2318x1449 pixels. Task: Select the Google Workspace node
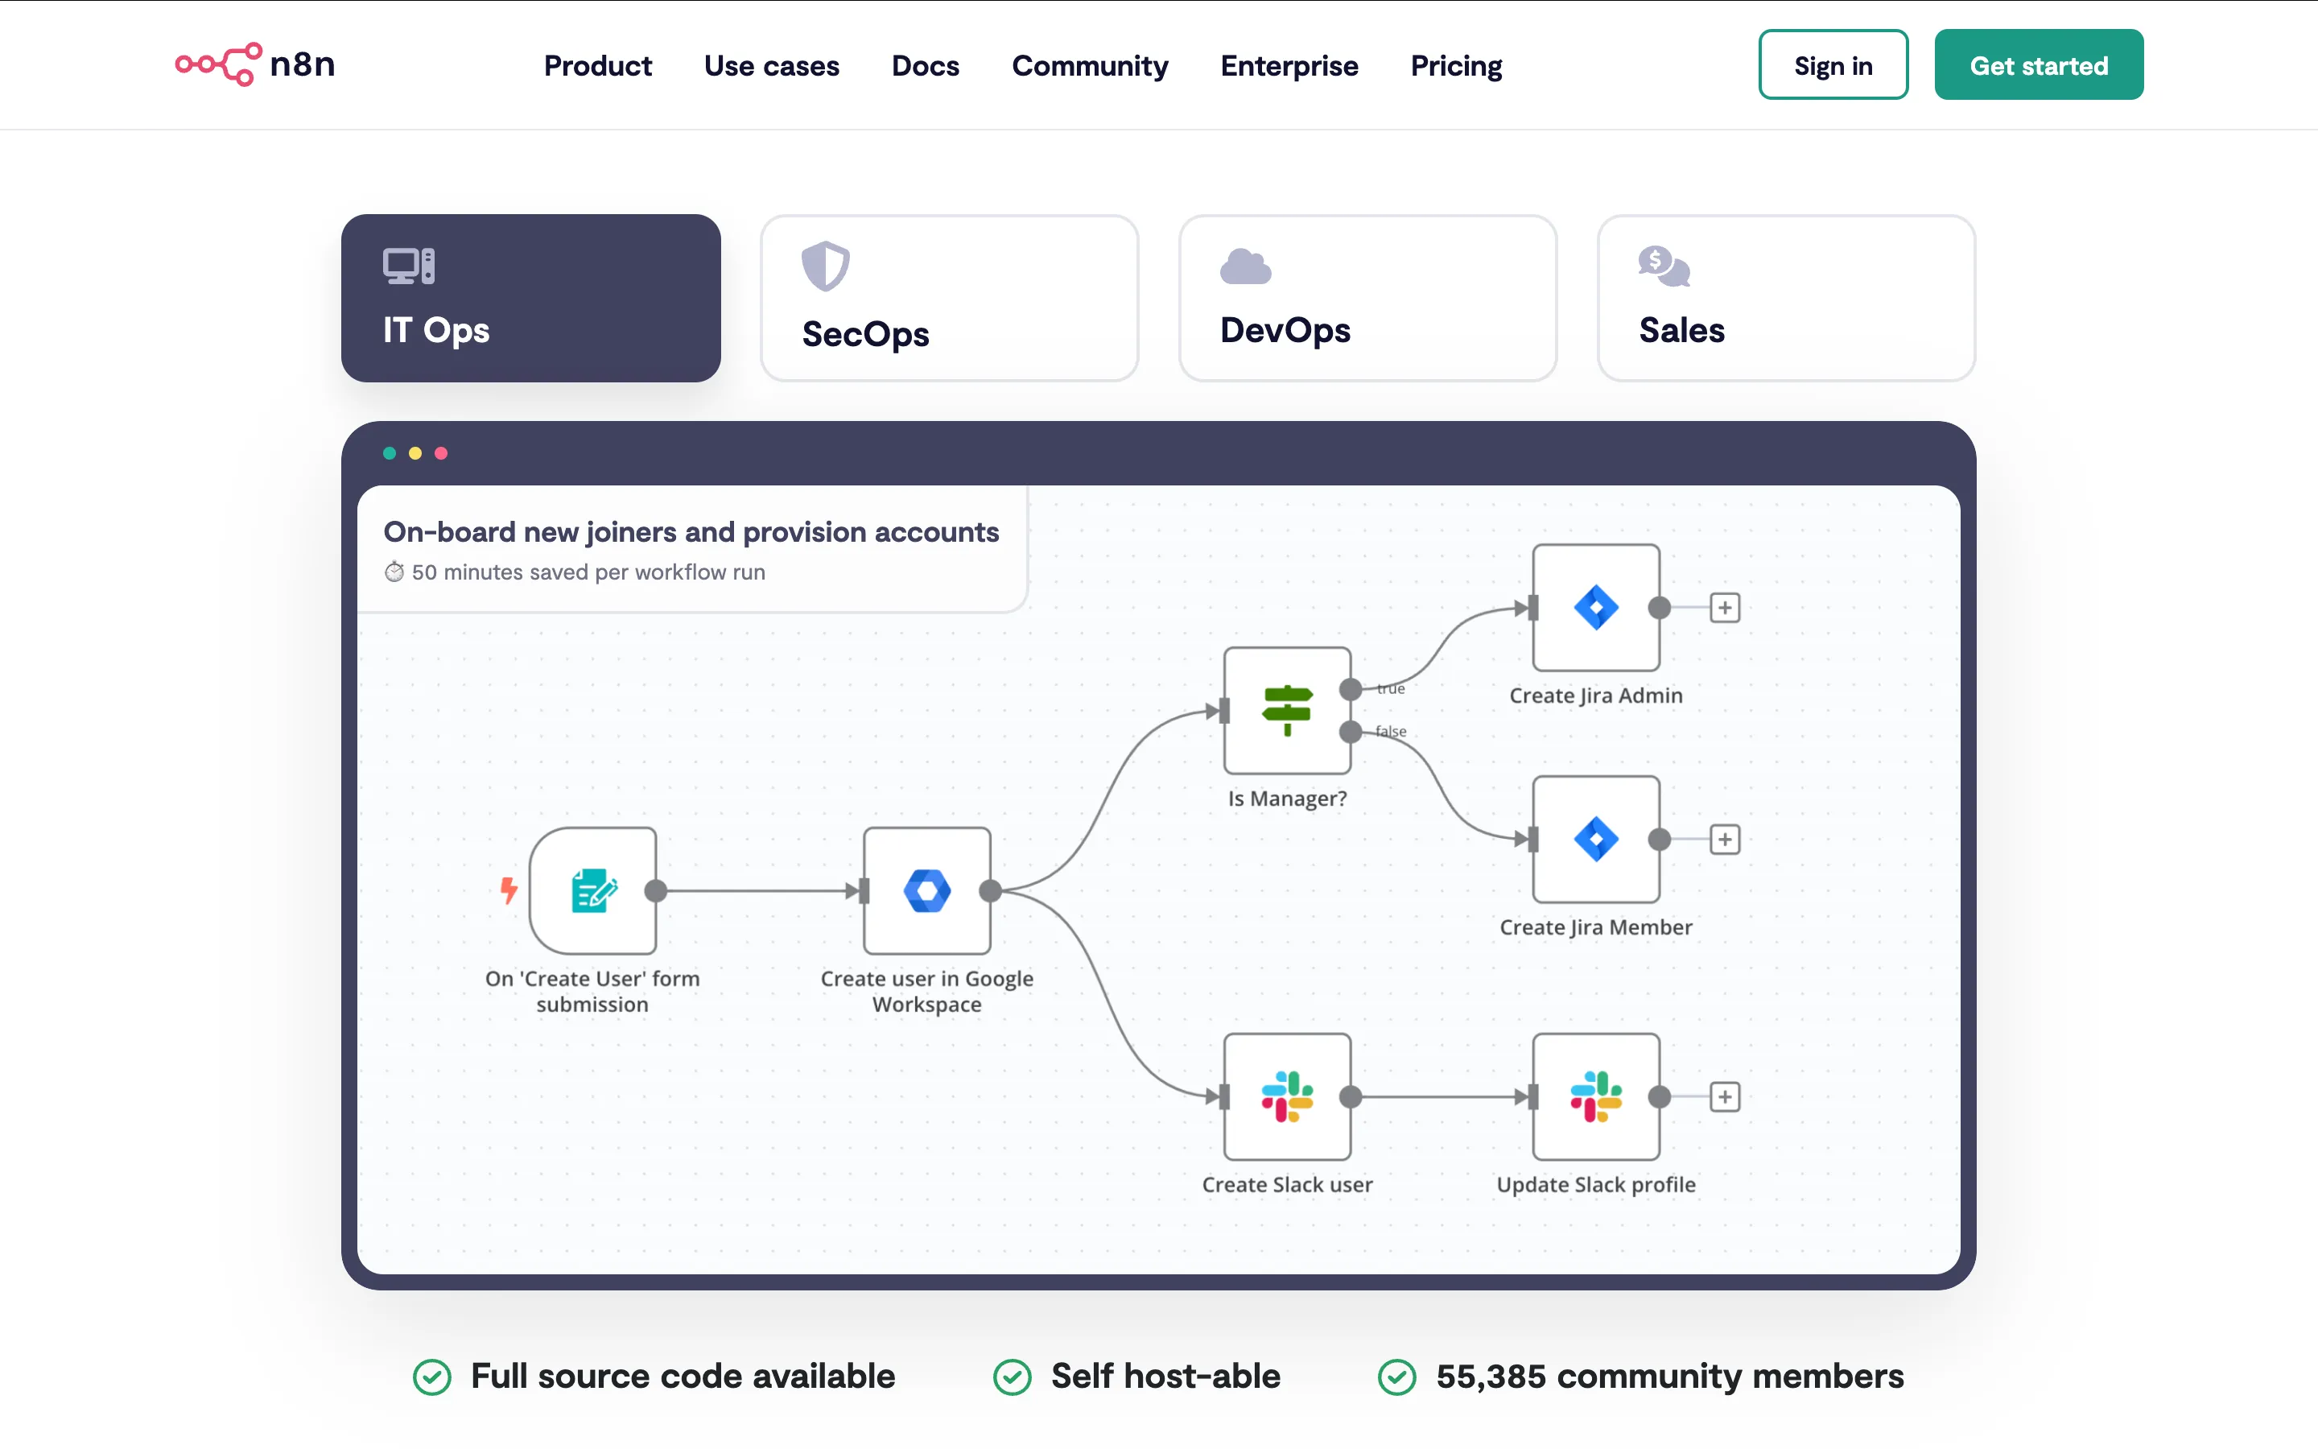[927, 891]
